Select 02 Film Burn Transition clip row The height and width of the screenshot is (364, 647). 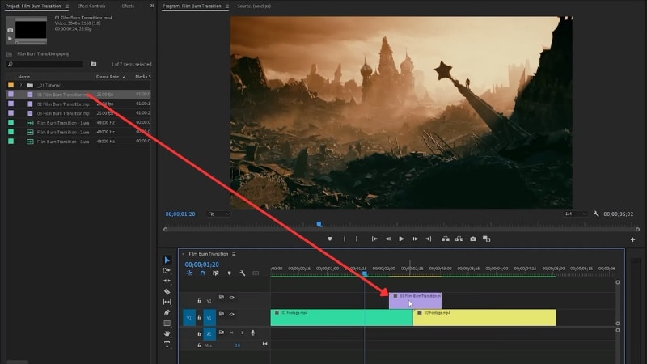point(78,104)
